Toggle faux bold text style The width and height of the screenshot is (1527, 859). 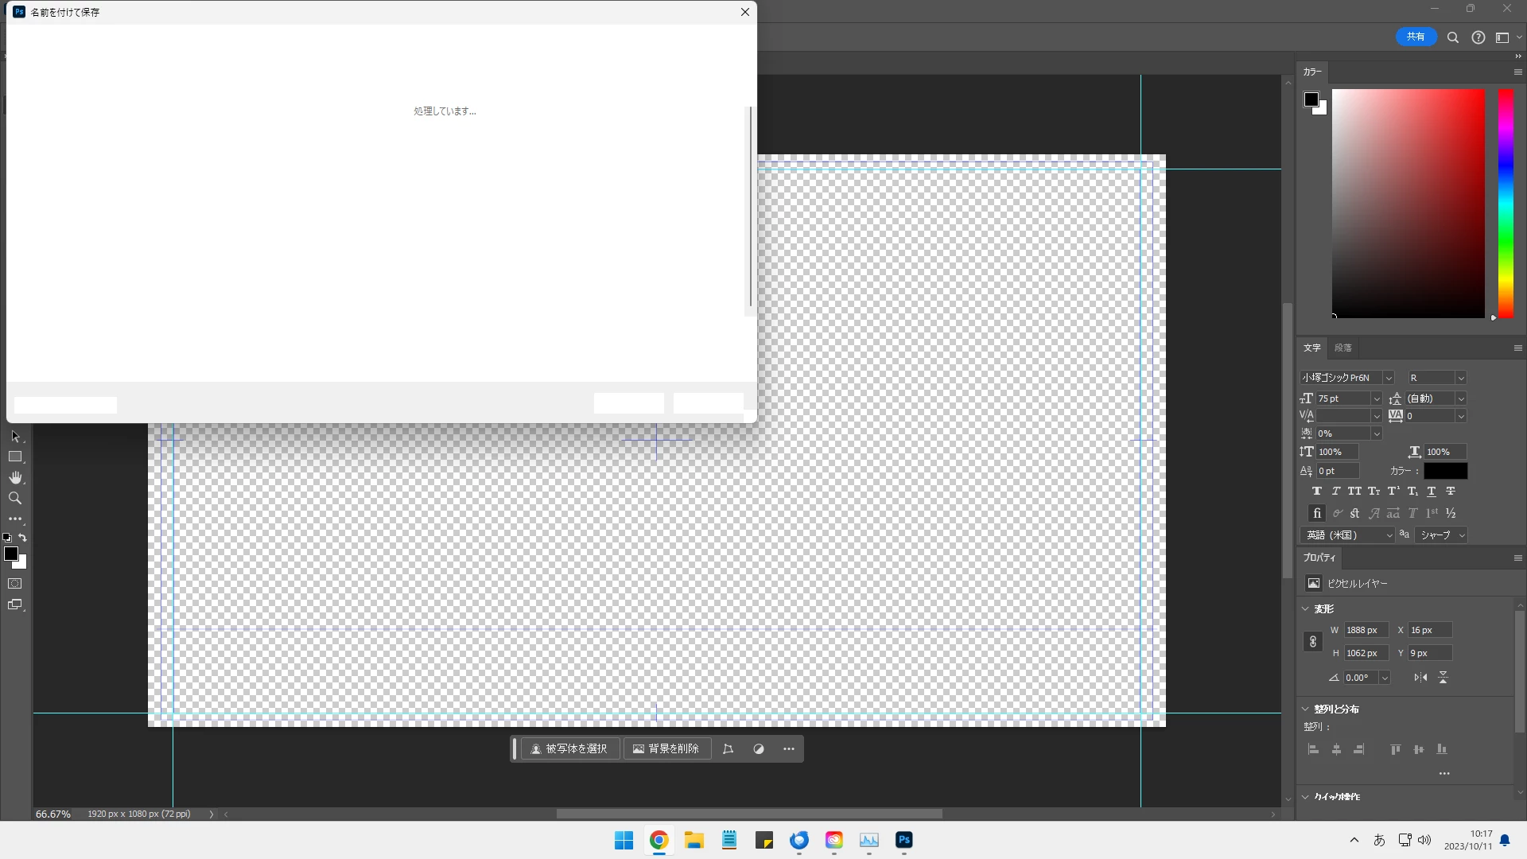pos(1317,492)
